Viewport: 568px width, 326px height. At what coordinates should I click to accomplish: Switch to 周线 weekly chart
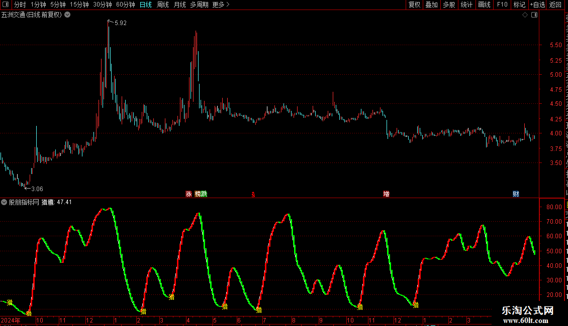163,5
